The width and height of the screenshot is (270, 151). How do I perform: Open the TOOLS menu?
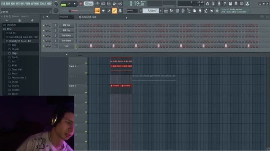(x=43, y=4)
